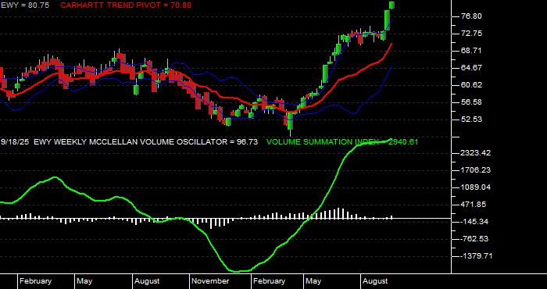Click the -762.53 oscillator axis value
The image size is (547, 289).
tap(474, 239)
